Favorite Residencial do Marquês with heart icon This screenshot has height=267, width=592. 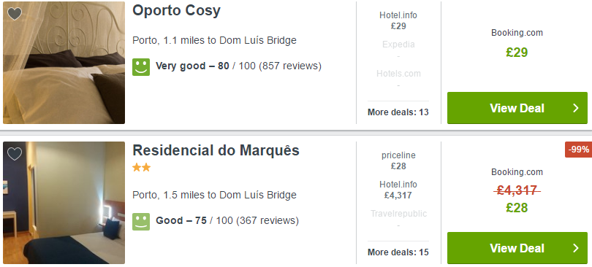15,154
